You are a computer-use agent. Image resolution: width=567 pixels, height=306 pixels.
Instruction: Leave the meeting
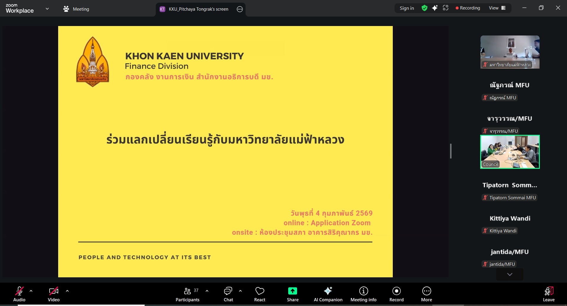(549, 294)
